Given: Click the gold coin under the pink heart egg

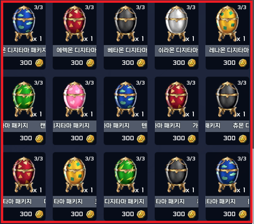Looking at the screenshot, I should [90, 139].
